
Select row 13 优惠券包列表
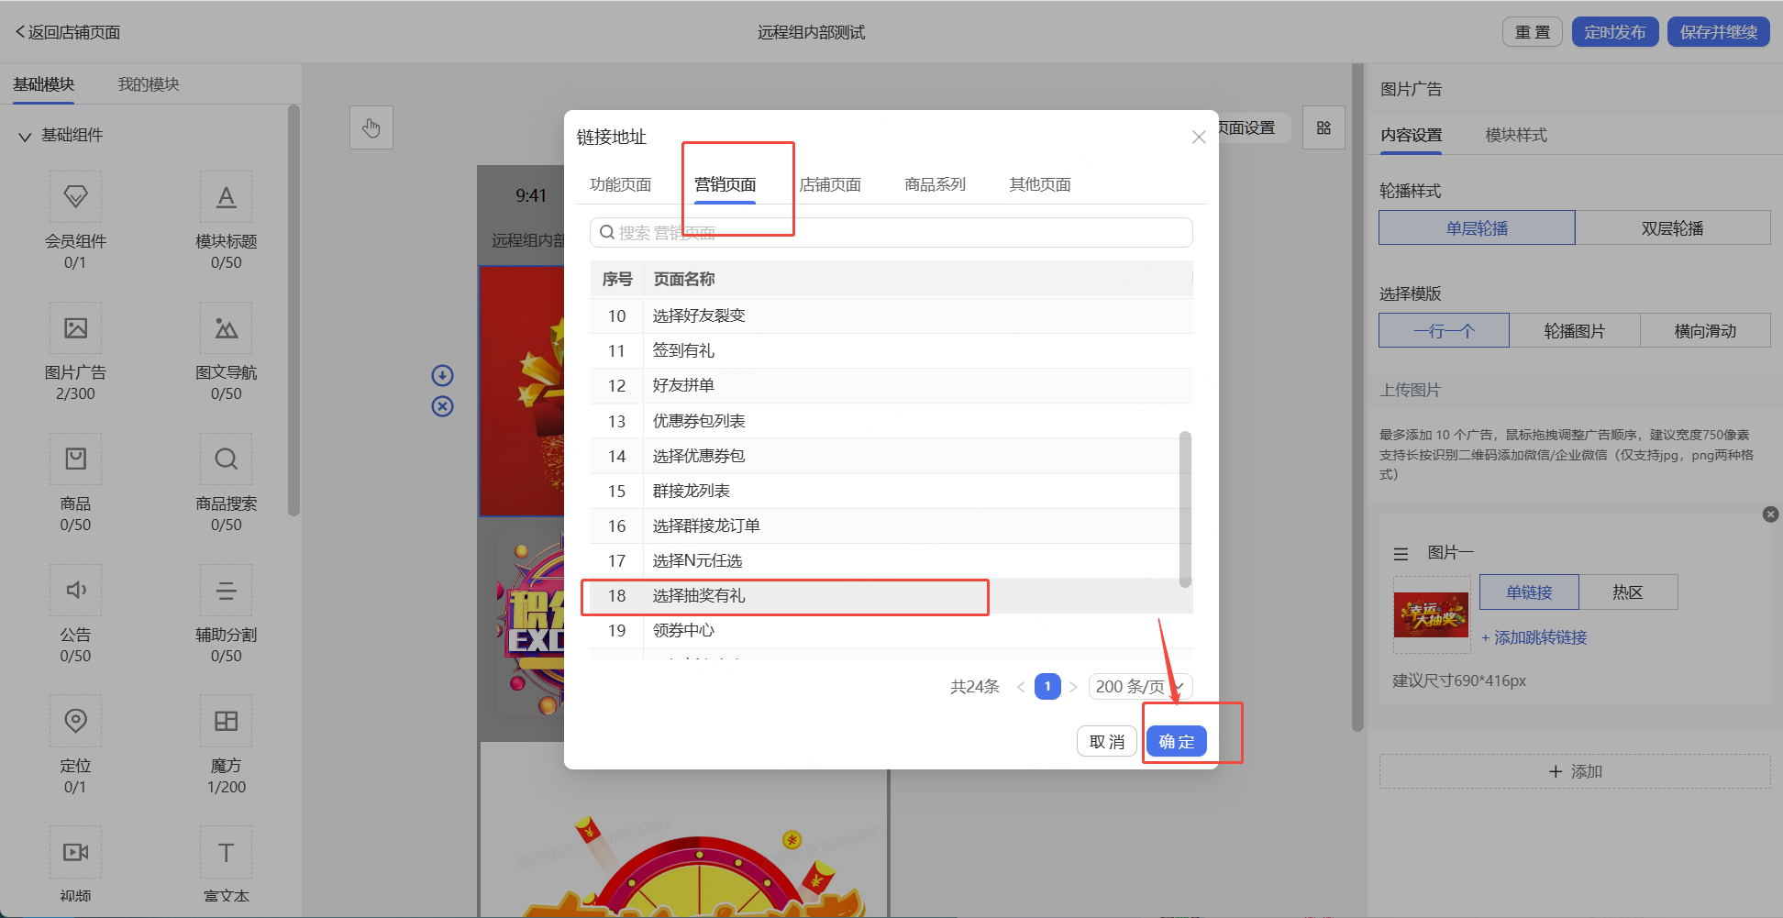point(891,422)
